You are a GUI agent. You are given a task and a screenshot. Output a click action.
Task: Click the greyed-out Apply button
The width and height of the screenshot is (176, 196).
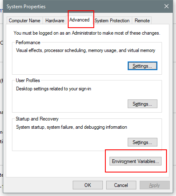pos(155,185)
